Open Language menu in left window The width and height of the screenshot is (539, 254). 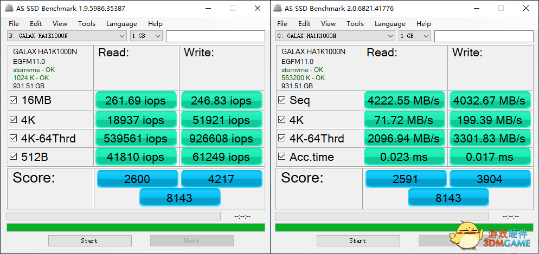121,24
